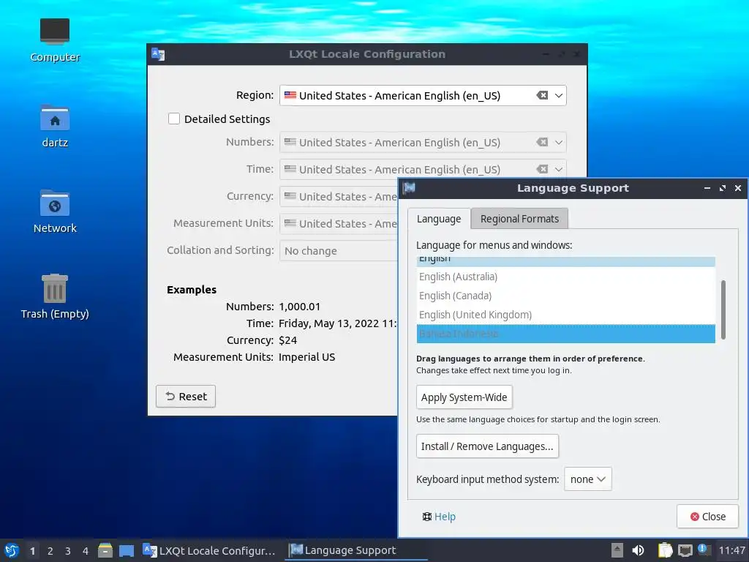
Task: Open the Computer desktop icon
Action: click(x=54, y=40)
